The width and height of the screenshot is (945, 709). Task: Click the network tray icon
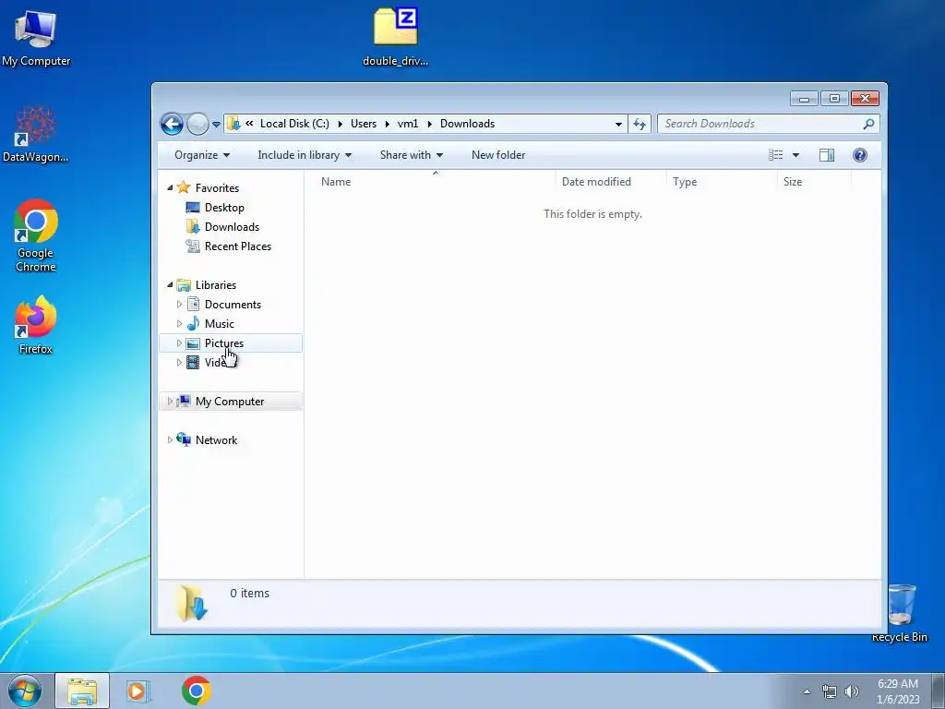pyautogui.click(x=830, y=691)
